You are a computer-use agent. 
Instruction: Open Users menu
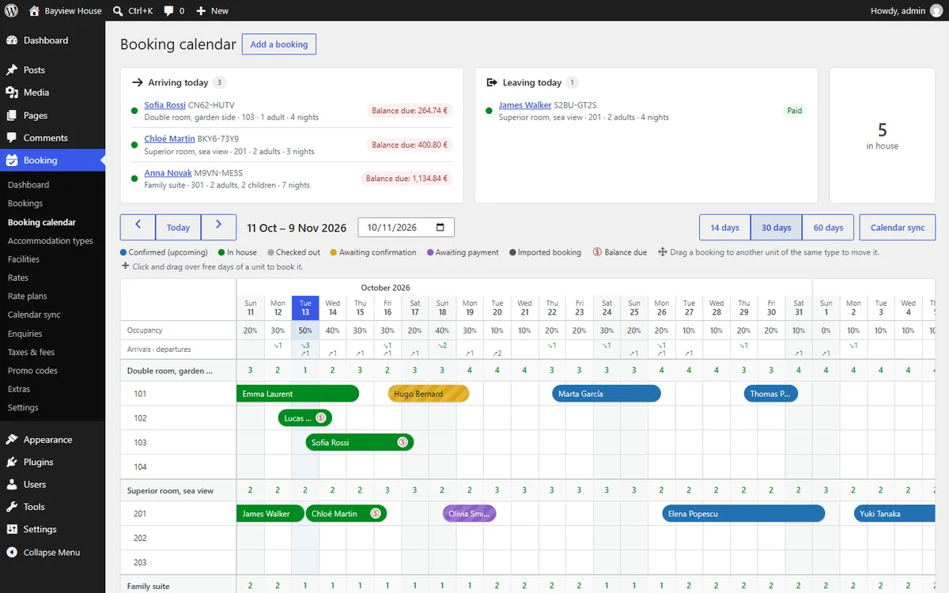point(52,485)
